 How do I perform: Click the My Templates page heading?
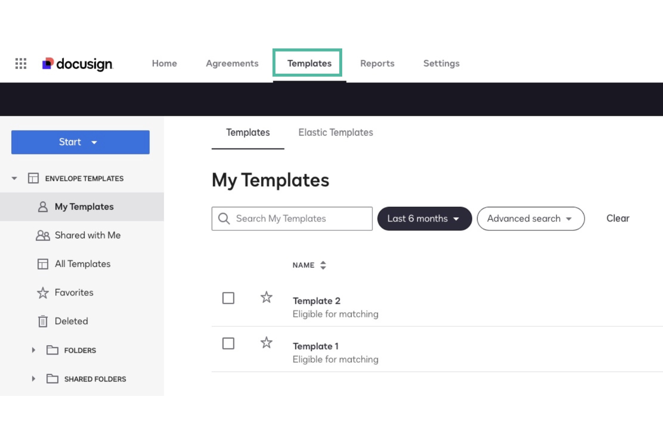(270, 180)
